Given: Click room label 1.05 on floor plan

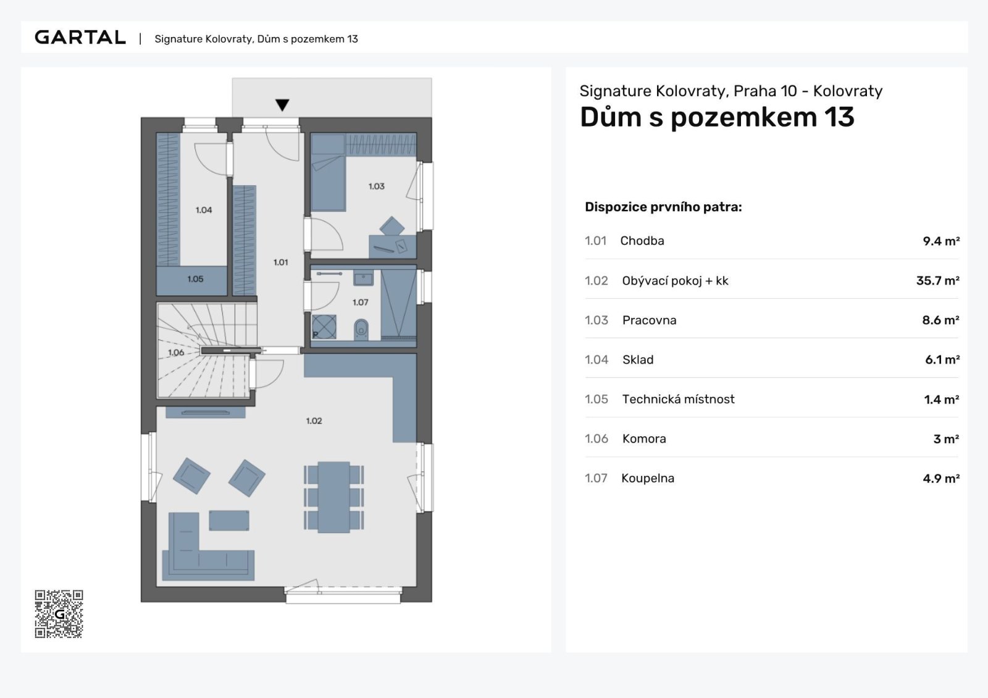Looking at the screenshot, I should point(195,279).
